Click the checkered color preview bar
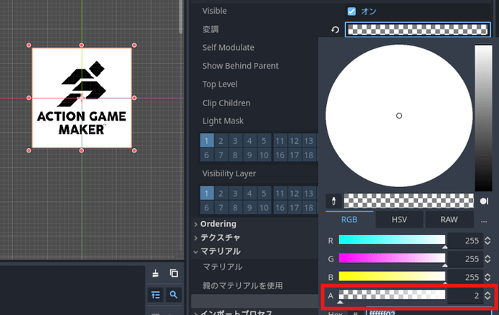The width and height of the screenshot is (499, 315). click(409, 201)
